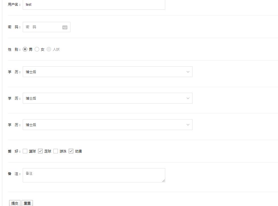The image size is (278, 206).
Task: Open the bottom 学历 select box
Action: [x=107, y=125]
